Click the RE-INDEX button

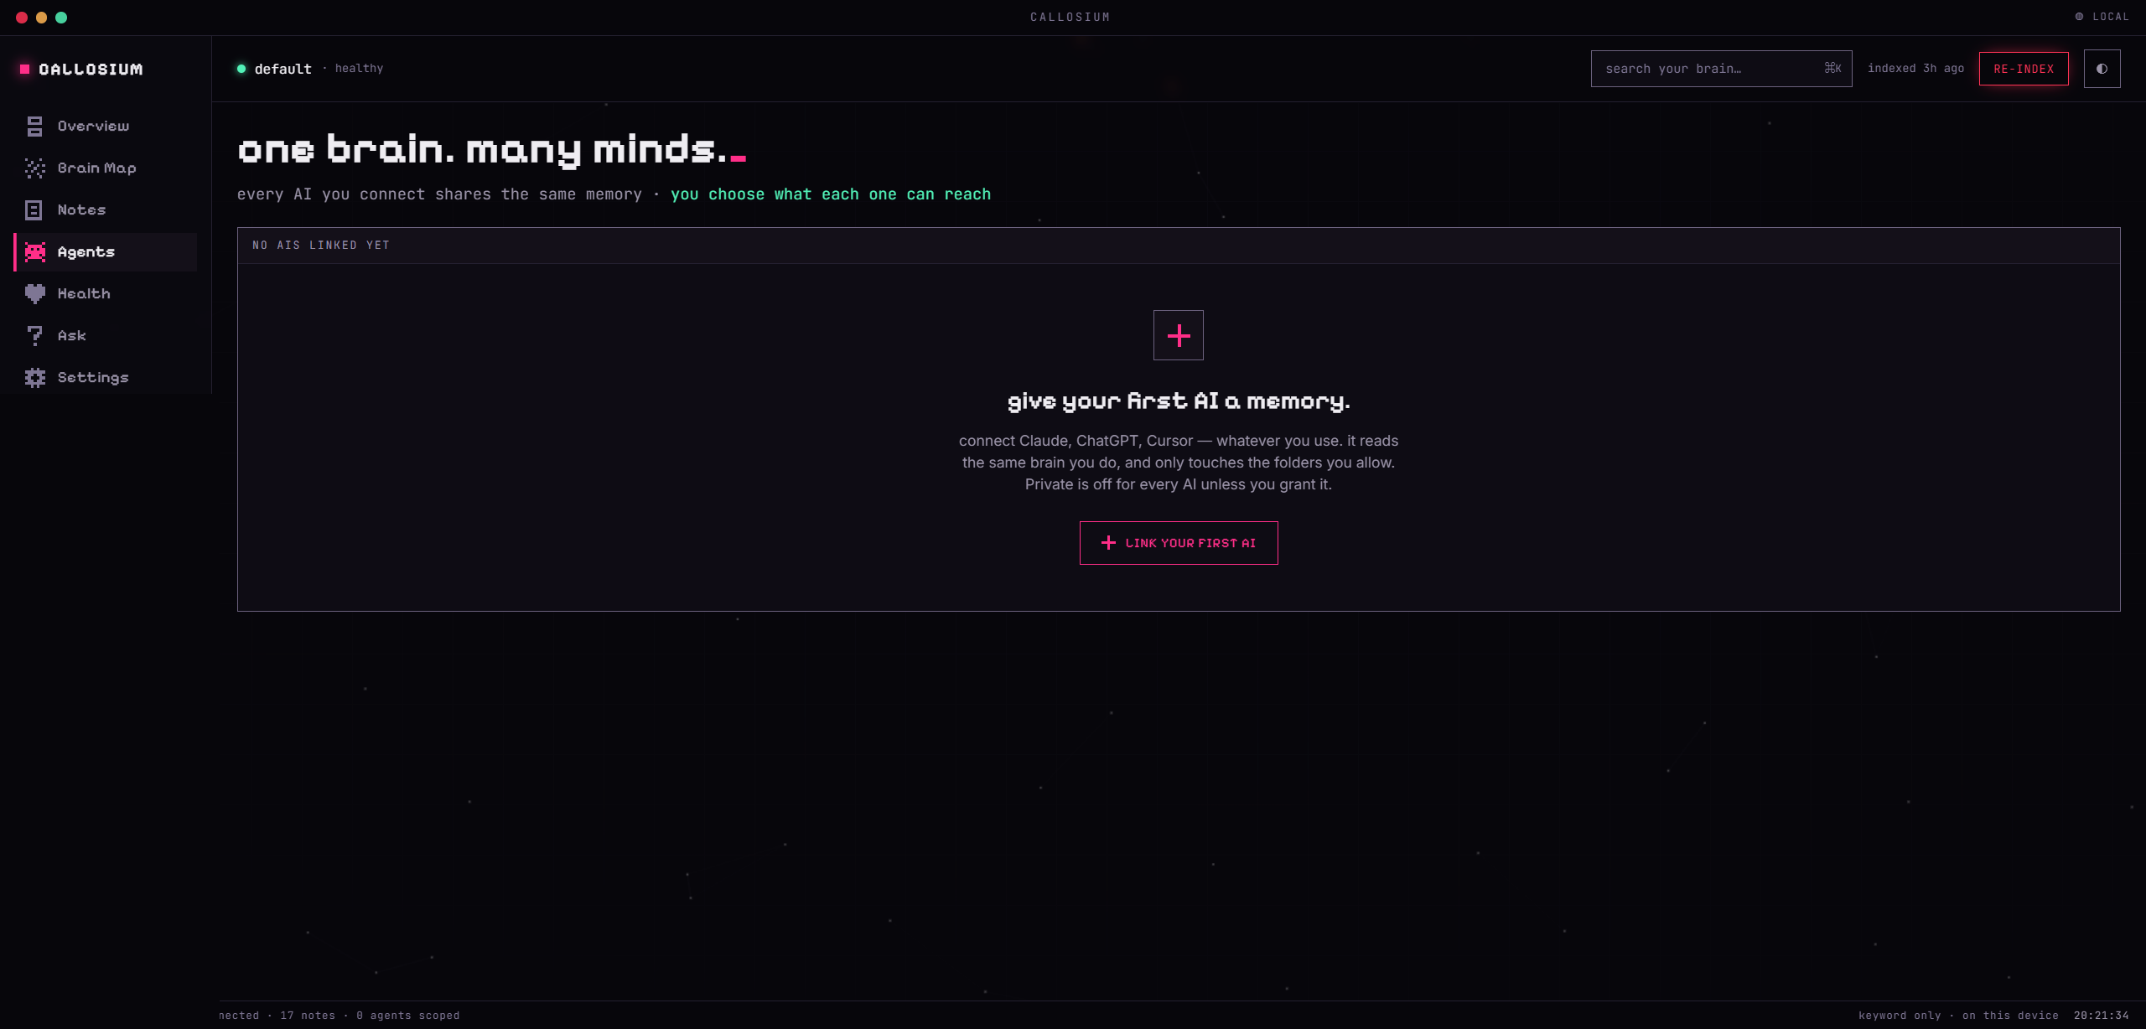[2024, 69]
